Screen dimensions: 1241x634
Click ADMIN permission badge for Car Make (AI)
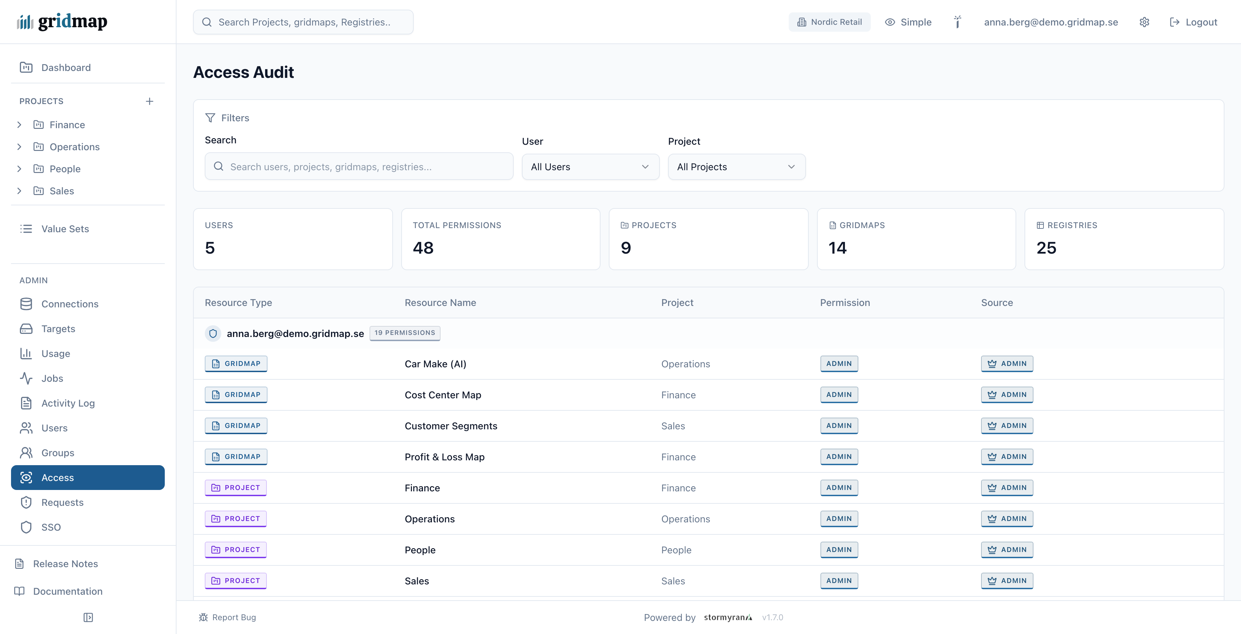tap(839, 364)
